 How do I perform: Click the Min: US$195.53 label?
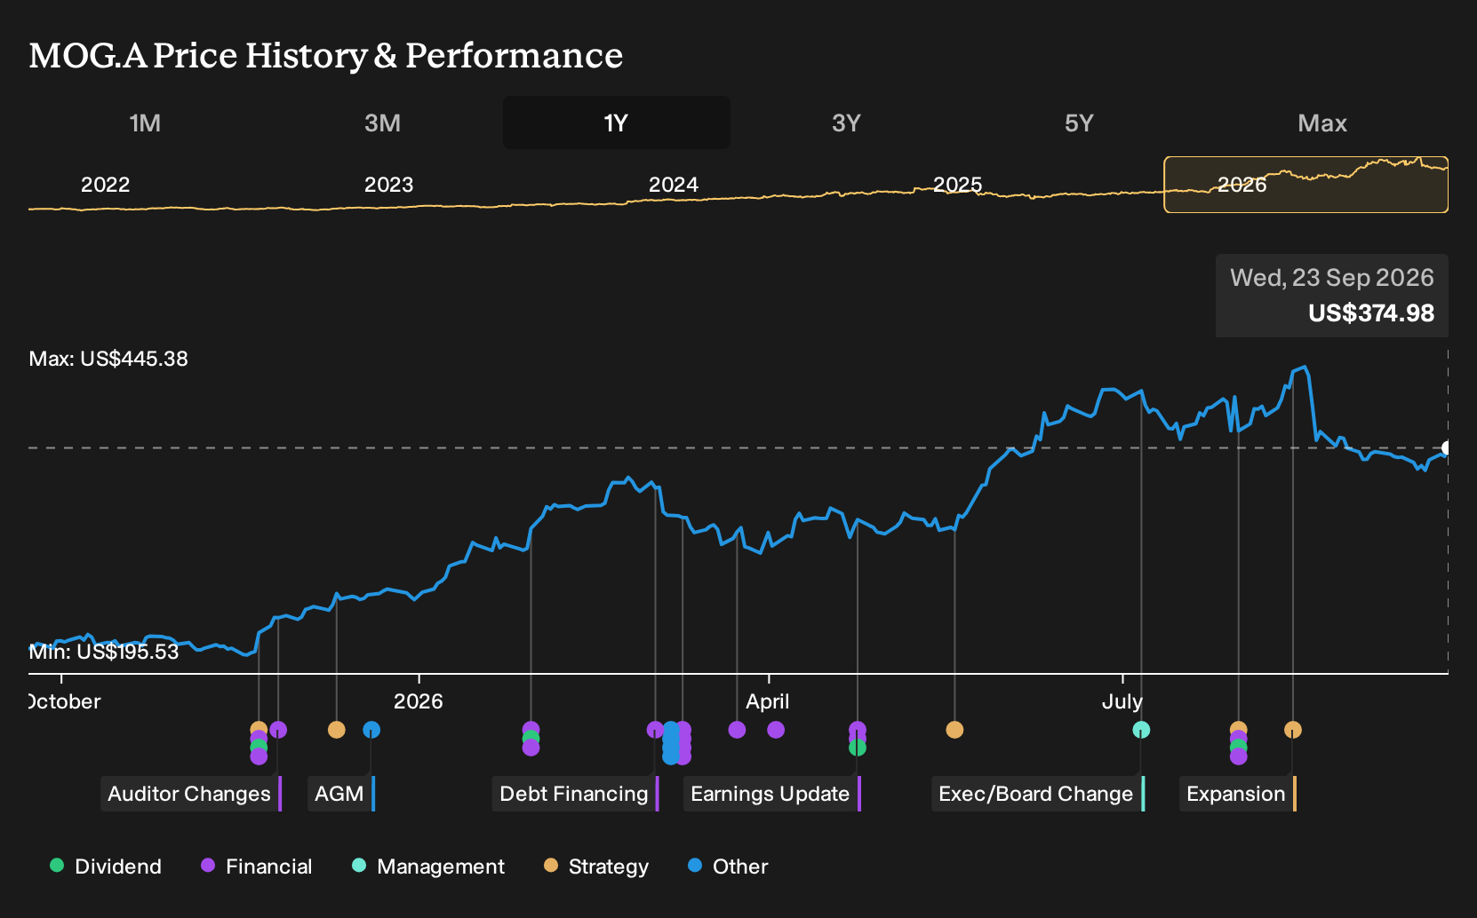click(104, 653)
